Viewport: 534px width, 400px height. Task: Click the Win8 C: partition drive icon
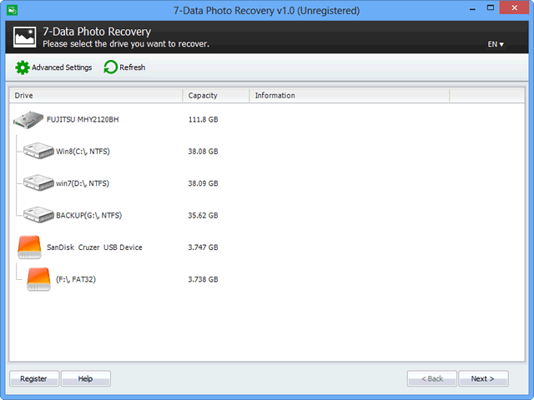38,152
